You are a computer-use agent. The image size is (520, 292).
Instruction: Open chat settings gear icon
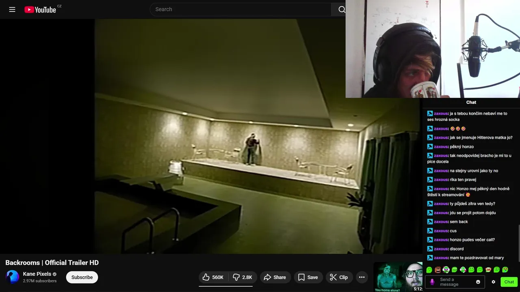click(494, 282)
